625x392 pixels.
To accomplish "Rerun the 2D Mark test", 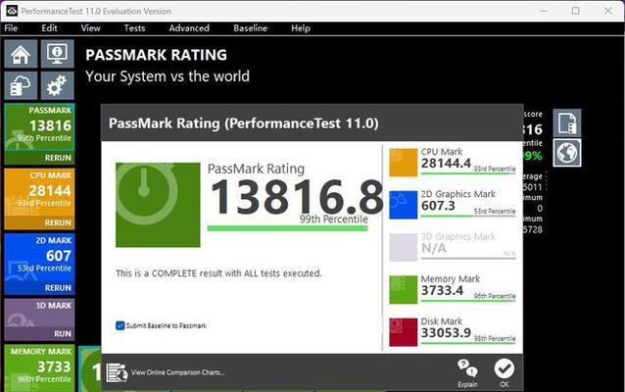I will pyautogui.click(x=58, y=288).
